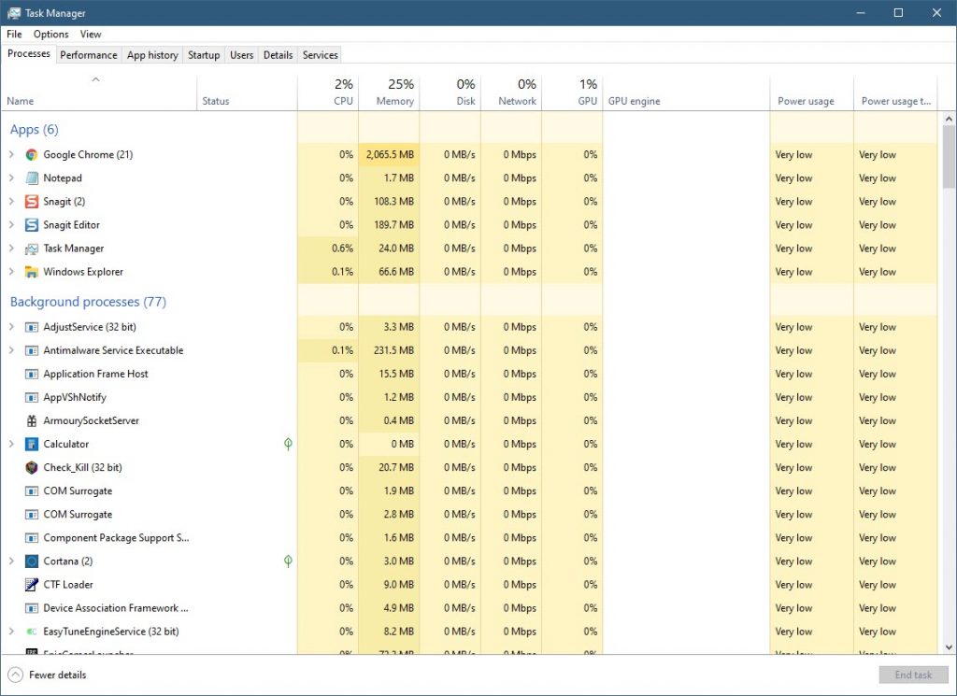The height and width of the screenshot is (696, 957).
Task: Sort processes by Memory column
Action: (390, 92)
